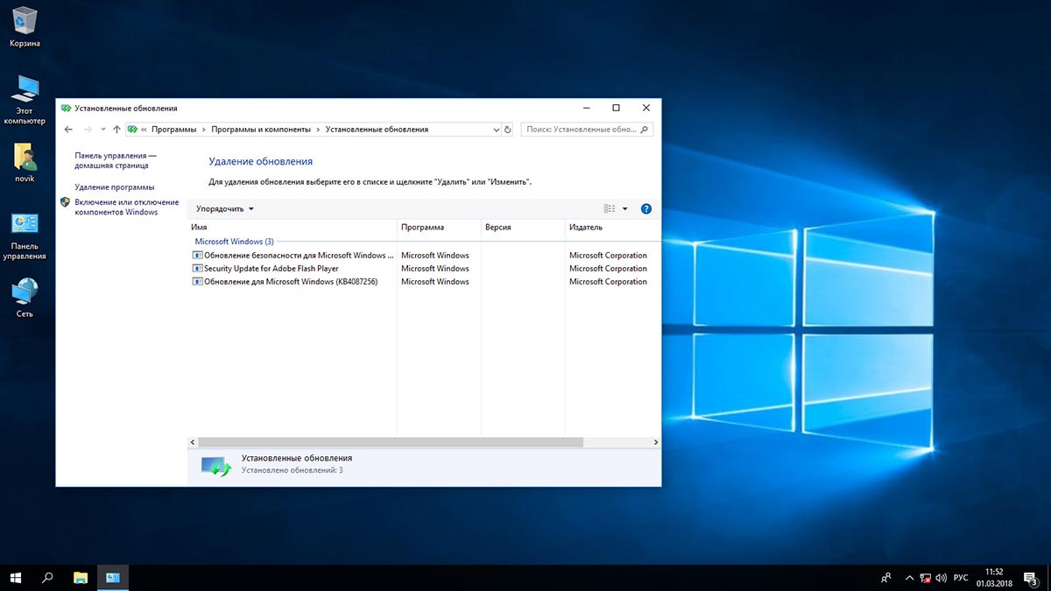Open Удаление программы link

coord(114,187)
